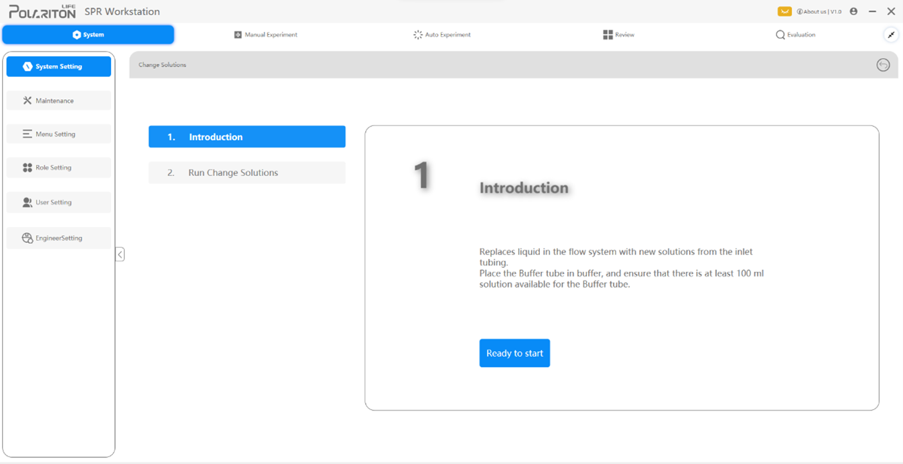Click the EngineerSetting icon
903x464 pixels.
[x=27, y=238]
